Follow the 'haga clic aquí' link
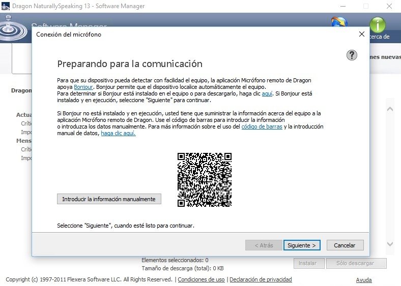 [x=118, y=133]
